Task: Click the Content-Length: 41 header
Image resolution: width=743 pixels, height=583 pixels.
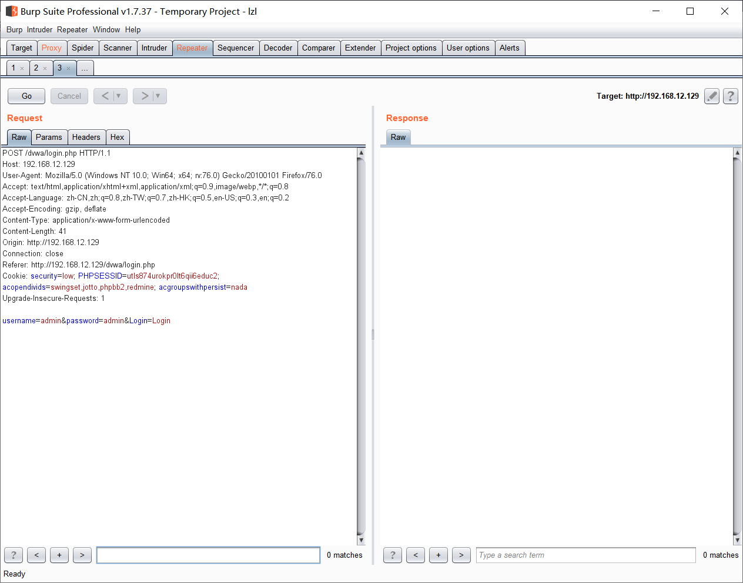Action: (x=35, y=231)
